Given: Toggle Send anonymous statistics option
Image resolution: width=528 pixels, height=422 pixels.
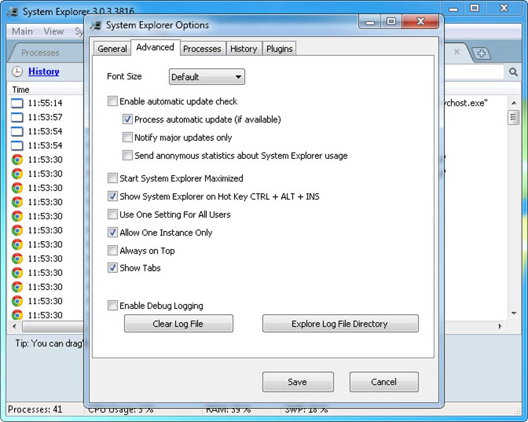Looking at the screenshot, I should (127, 155).
